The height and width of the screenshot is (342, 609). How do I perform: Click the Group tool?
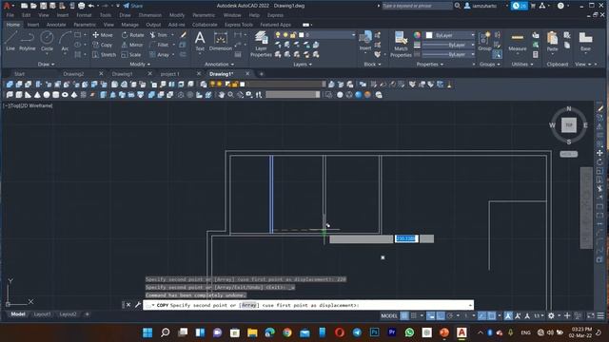[484, 41]
